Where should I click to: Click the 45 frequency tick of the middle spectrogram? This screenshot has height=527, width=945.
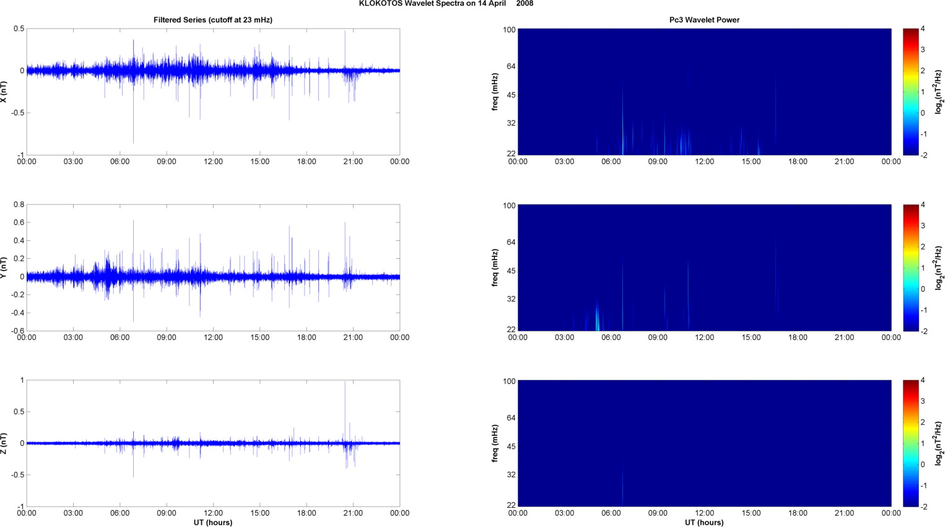[x=511, y=271]
